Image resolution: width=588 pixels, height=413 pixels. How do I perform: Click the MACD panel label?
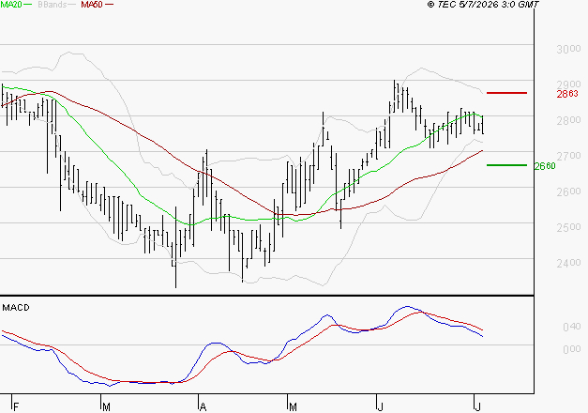tap(16, 308)
